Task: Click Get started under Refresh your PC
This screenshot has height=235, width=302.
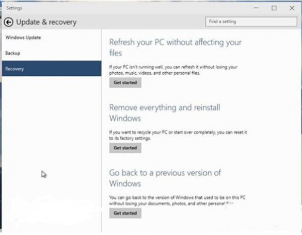Action: click(125, 82)
